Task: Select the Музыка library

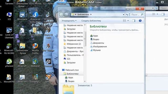Action: tap(95, 50)
